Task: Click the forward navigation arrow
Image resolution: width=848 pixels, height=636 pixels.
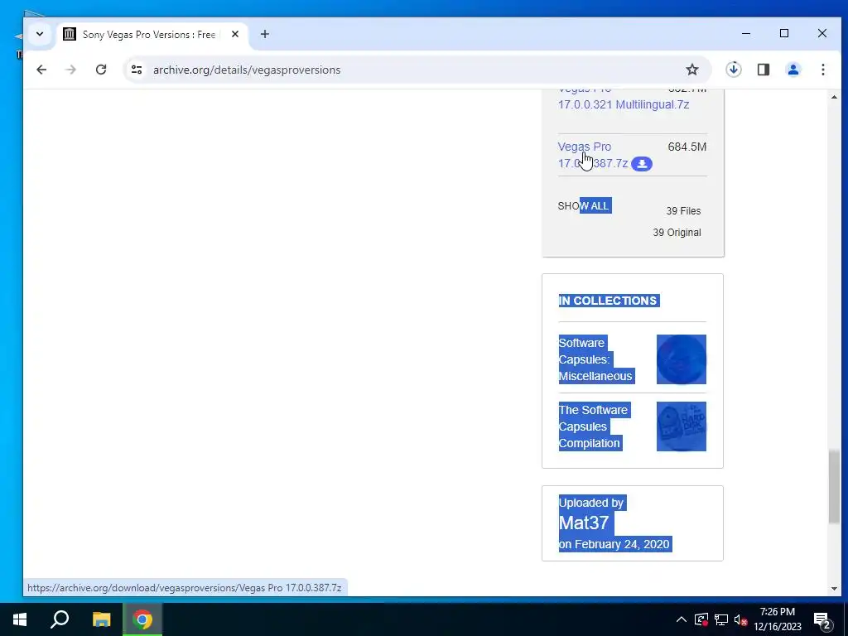Action: click(x=71, y=70)
